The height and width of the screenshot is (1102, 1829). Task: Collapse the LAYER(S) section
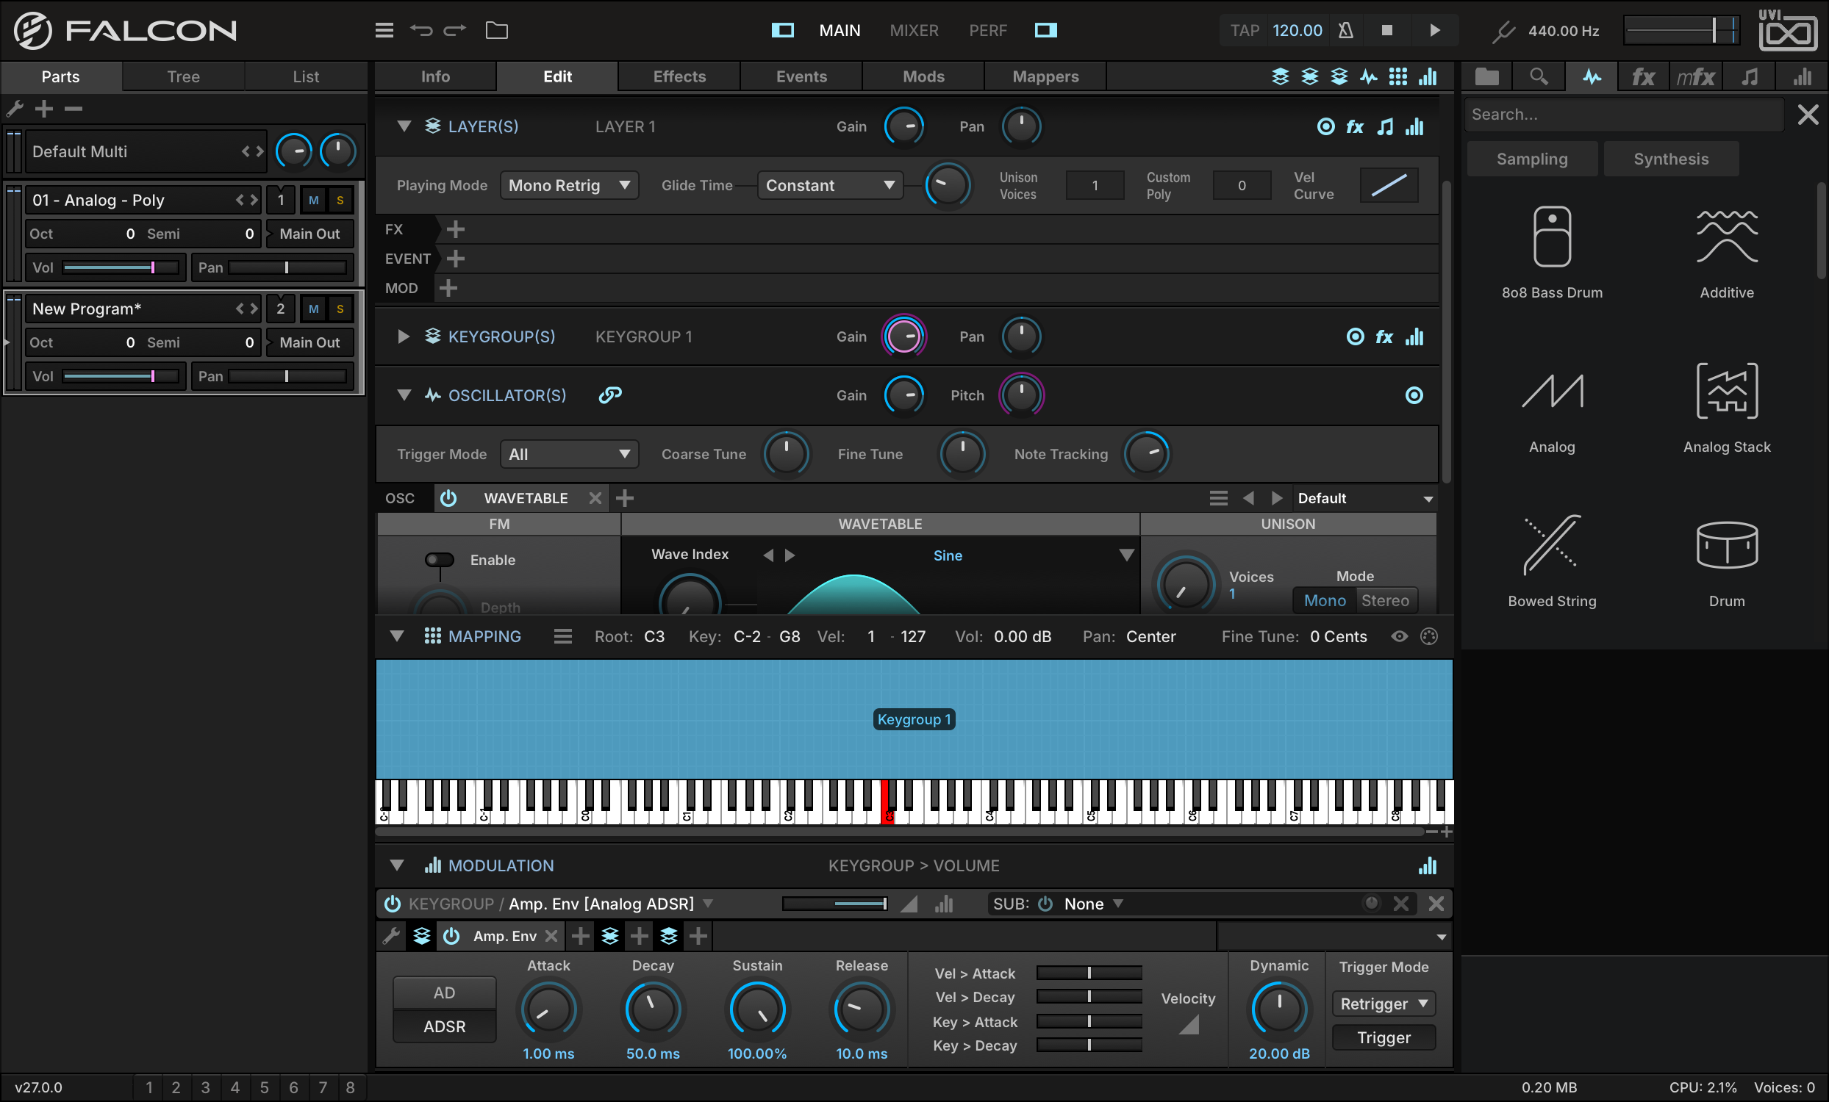tap(404, 127)
